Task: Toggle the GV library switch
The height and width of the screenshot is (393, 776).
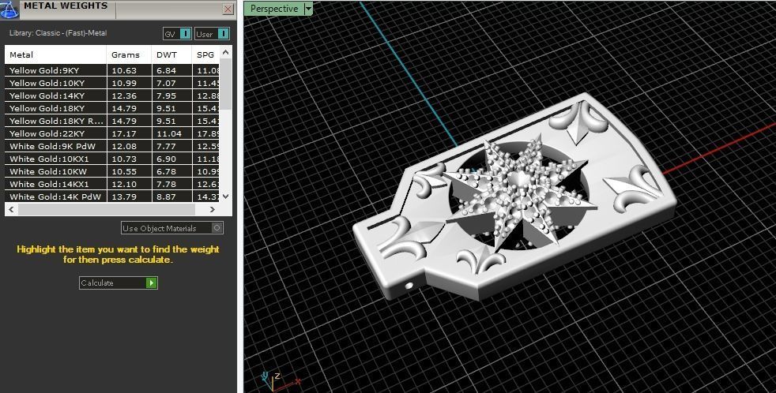Action: tap(177, 34)
